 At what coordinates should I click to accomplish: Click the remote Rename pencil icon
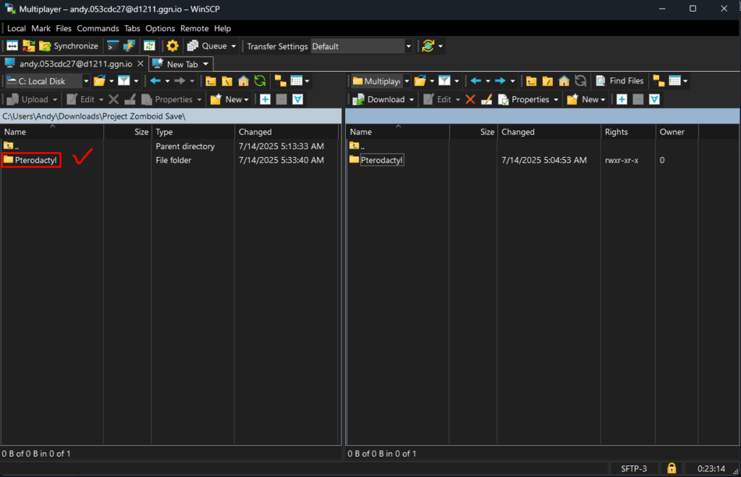[486, 99]
